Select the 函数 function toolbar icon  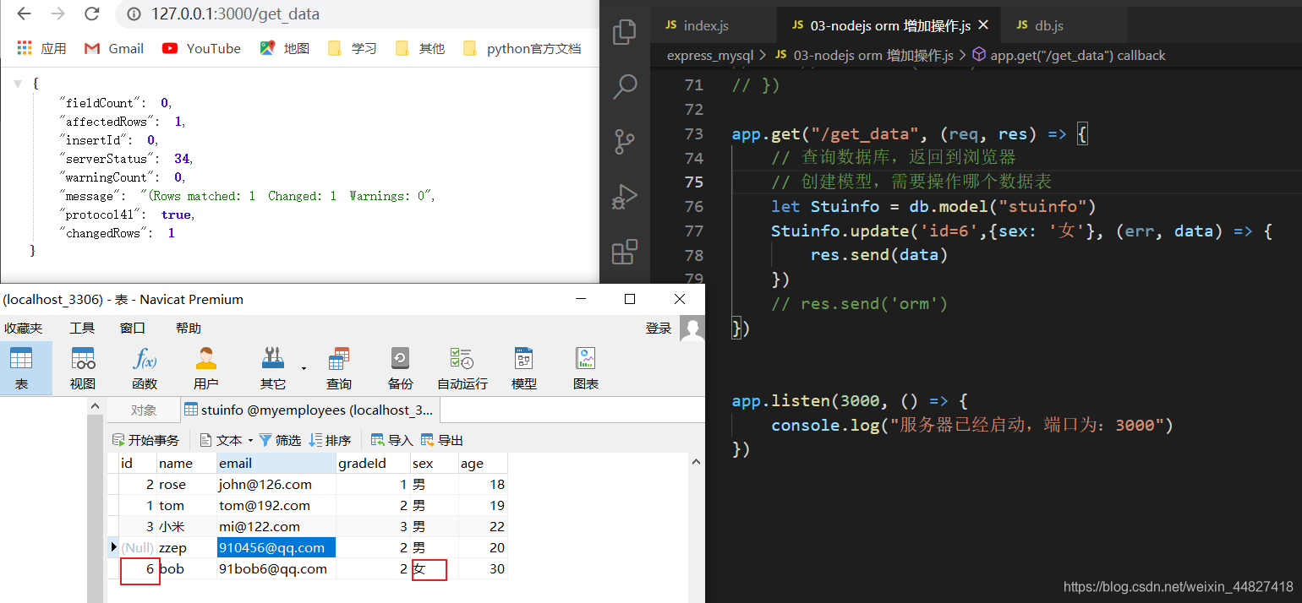click(x=145, y=368)
